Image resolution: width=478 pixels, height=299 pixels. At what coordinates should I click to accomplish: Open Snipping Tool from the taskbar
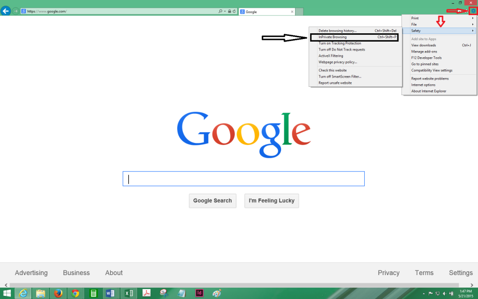[164, 293]
